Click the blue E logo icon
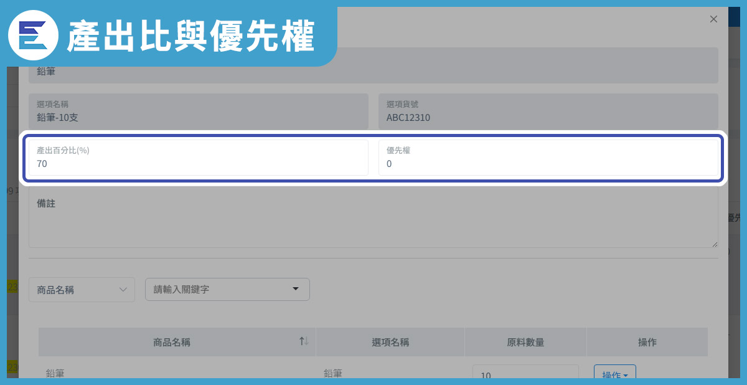Image resolution: width=747 pixels, height=385 pixels. (x=33, y=35)
